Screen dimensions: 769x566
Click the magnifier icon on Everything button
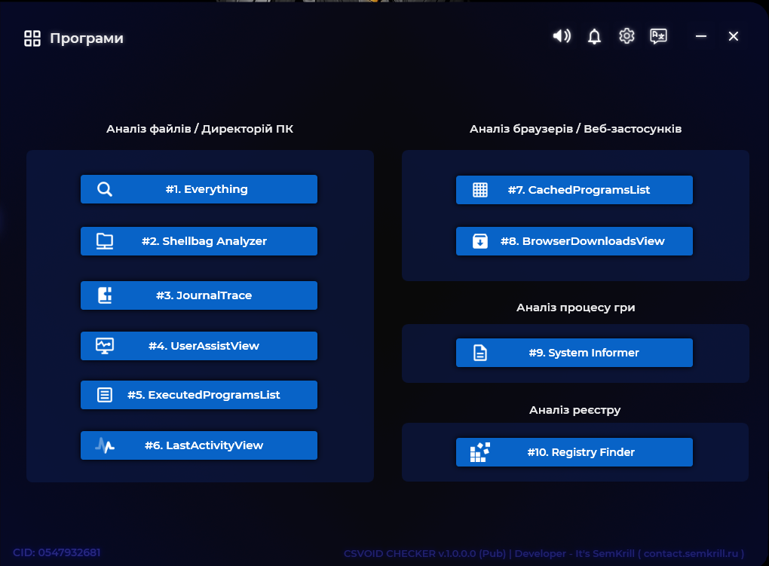[105, 189]
